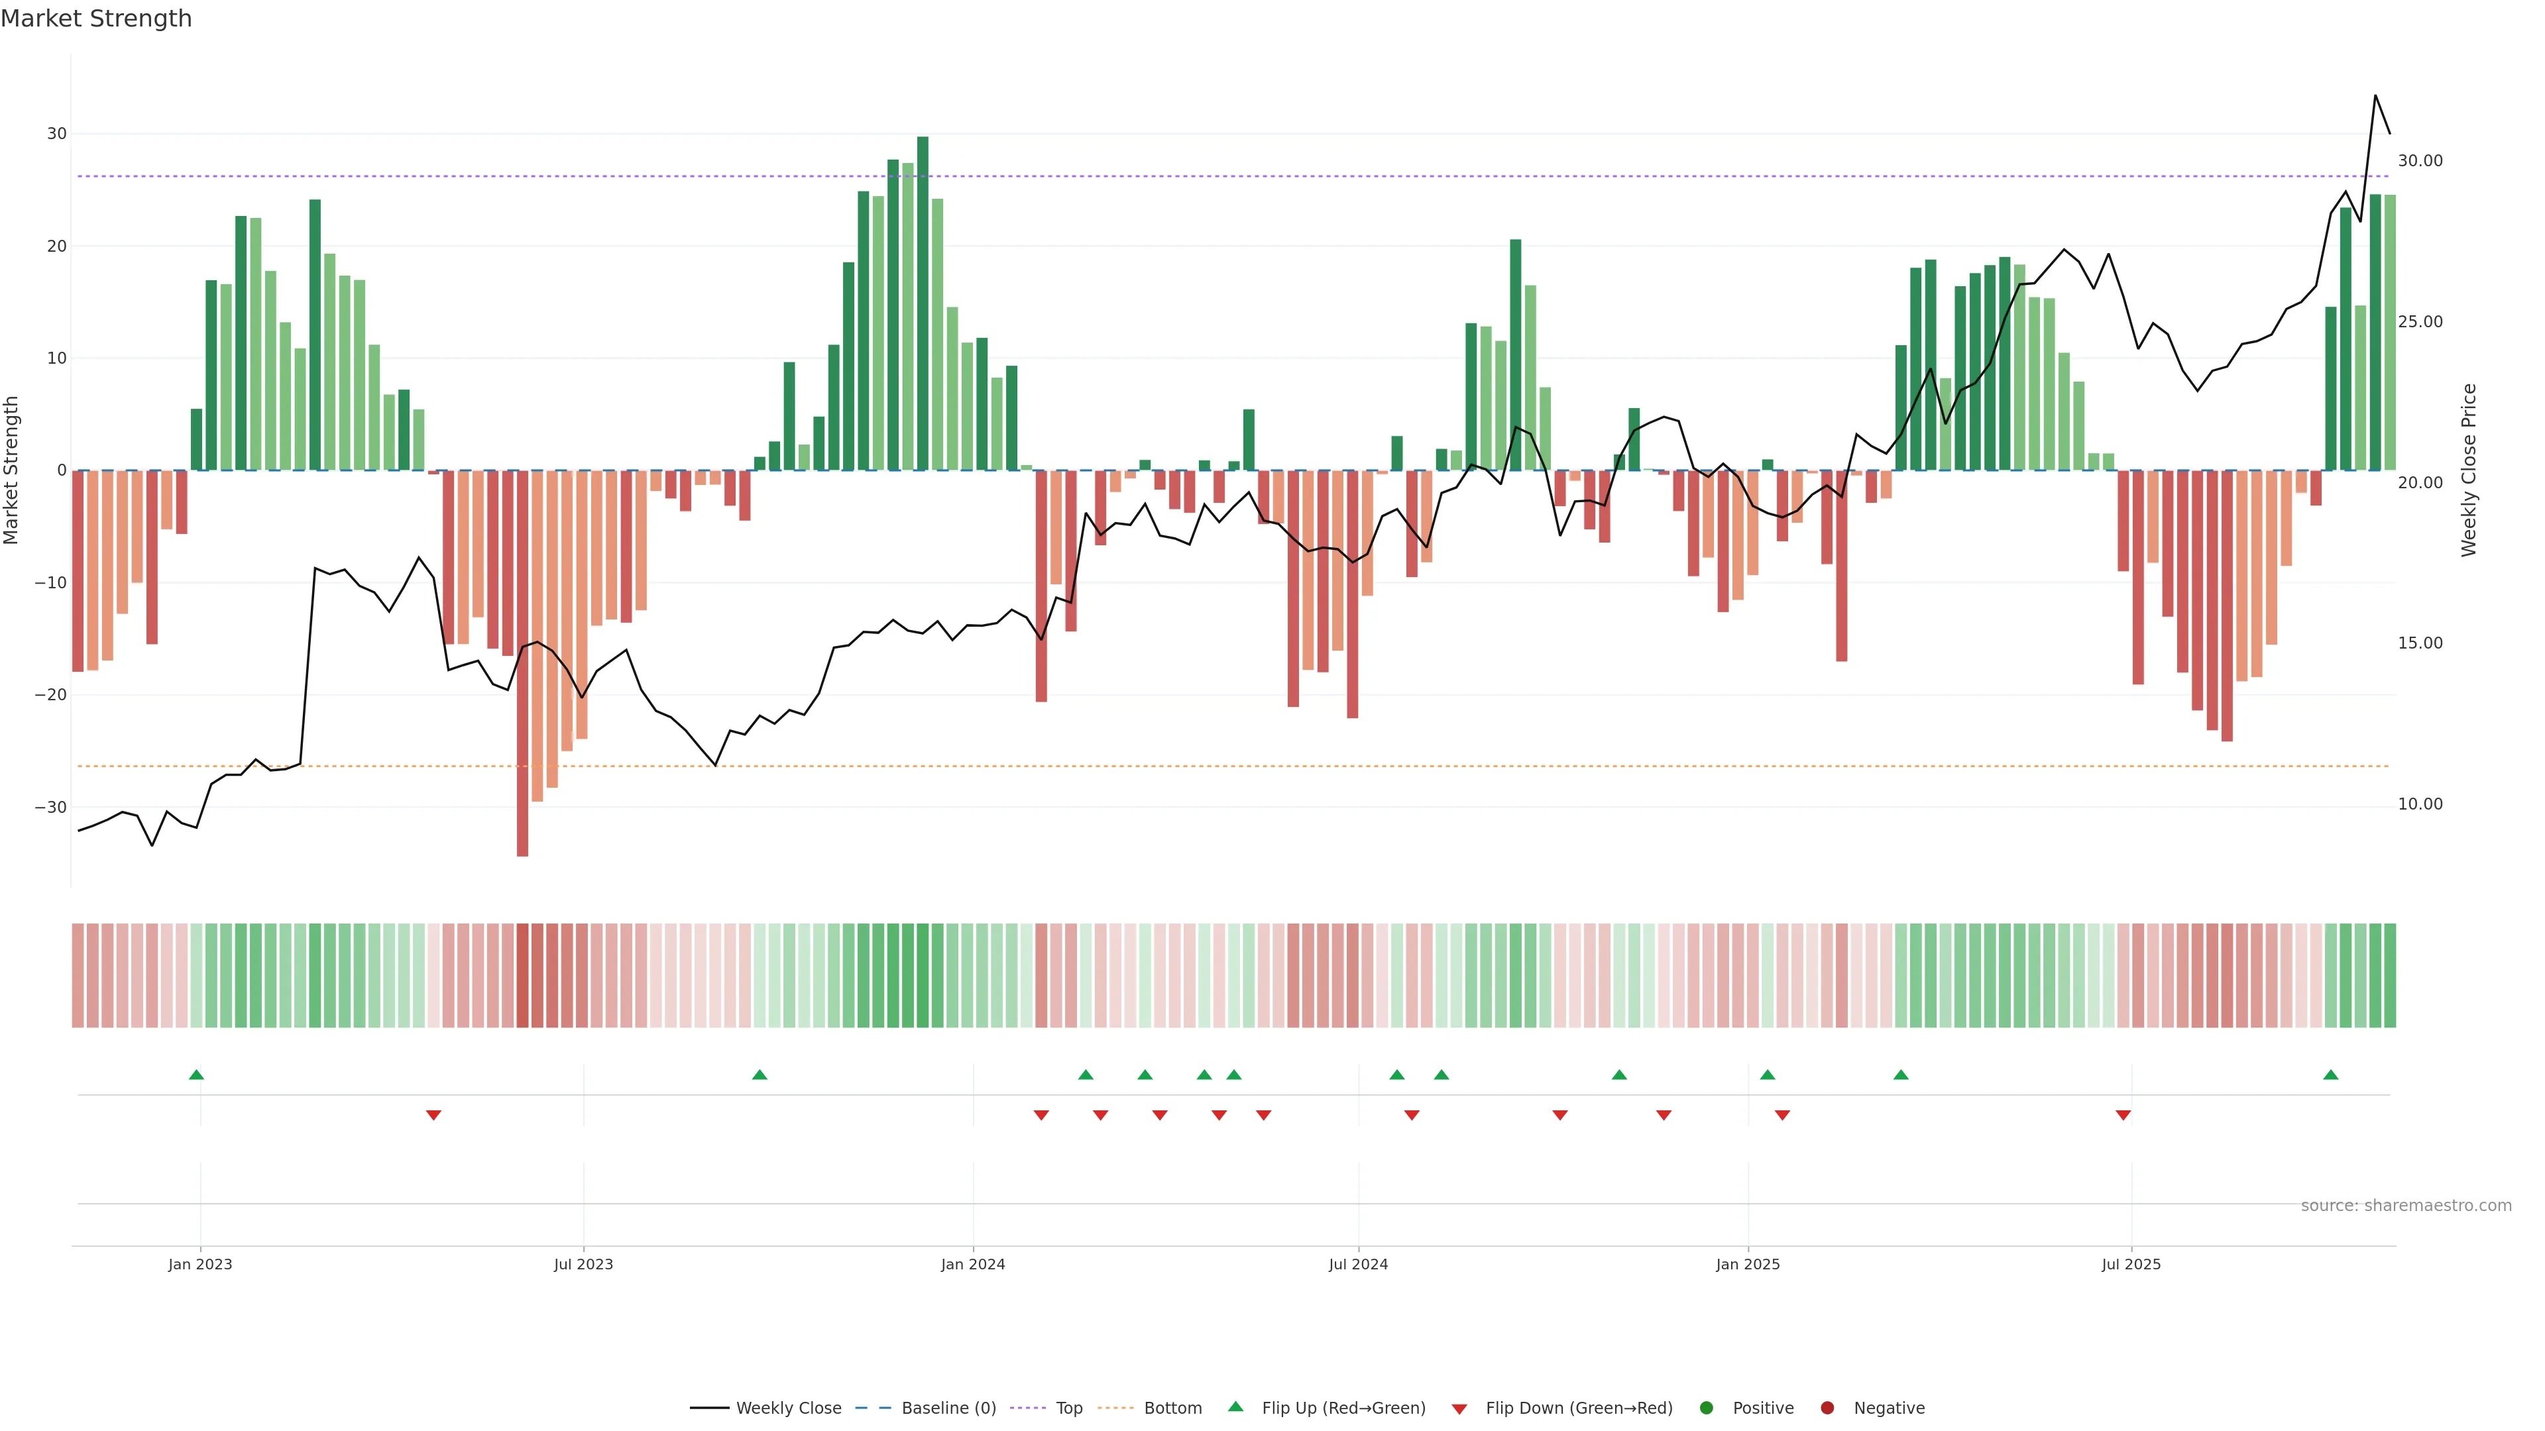Viewport: 2545px width, 1431px height.
Task: Click the Jul 2025 x-axis label
Action: pyautogui.click(x=2131, y=1264)
